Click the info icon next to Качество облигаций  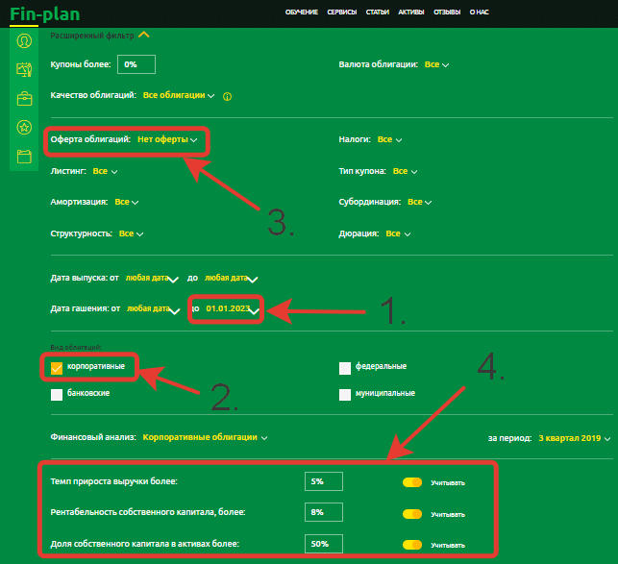coord(227,96)
